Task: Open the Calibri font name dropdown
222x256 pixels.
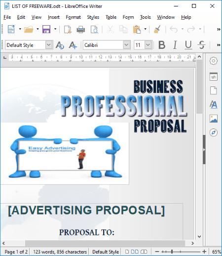Action: click(x=126, y=45)
